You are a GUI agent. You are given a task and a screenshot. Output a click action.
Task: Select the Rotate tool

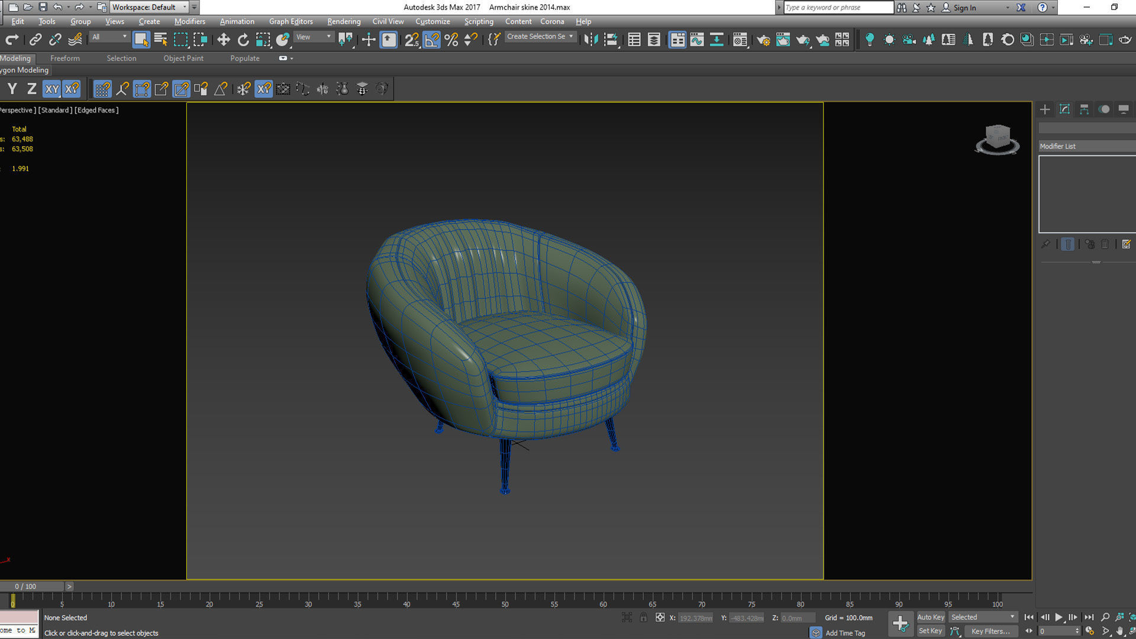(x=243, y=40)
